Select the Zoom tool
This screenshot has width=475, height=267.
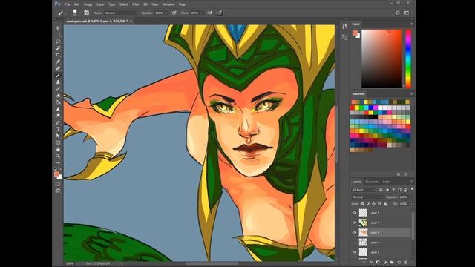click(x=58, y=156)
